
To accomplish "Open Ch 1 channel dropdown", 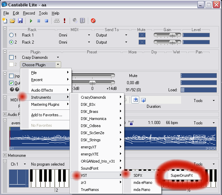I will click(x=25, y=164).
